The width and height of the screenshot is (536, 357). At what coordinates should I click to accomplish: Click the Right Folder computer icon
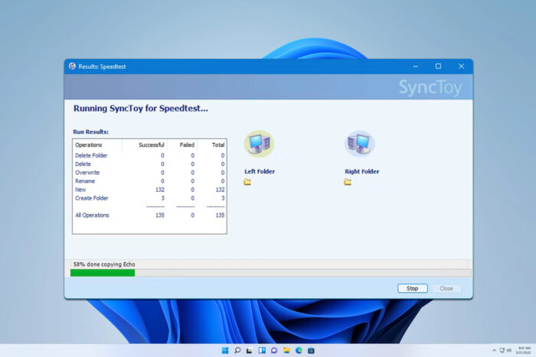point(359,144)
